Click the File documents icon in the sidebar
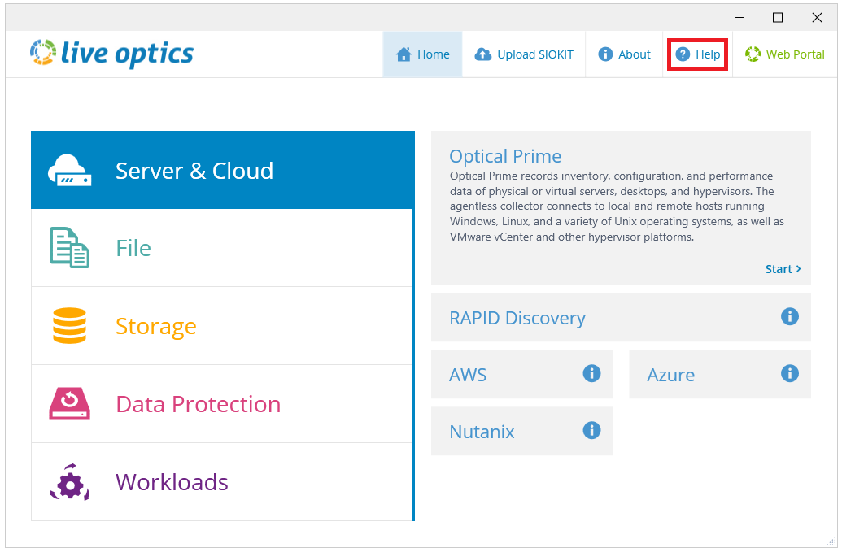 tap(69, 248)
